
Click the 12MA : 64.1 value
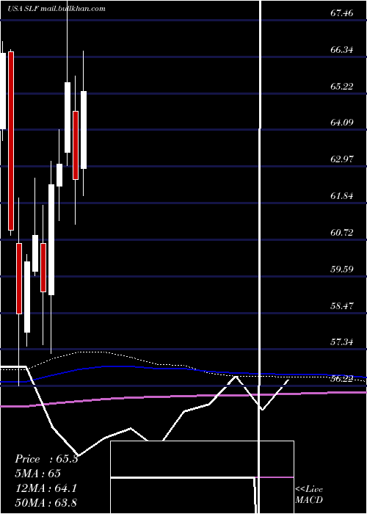pyautogui.click(x=46, y=488)
